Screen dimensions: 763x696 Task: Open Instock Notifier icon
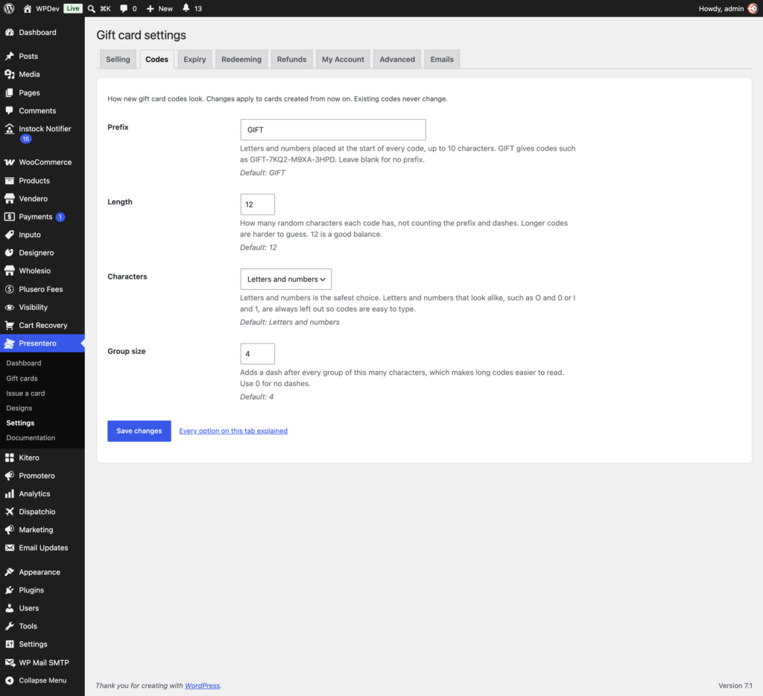9,128
